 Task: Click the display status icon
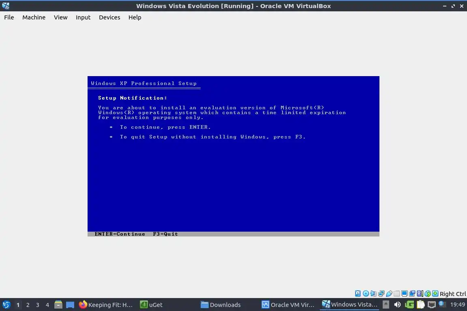(404, 294)
